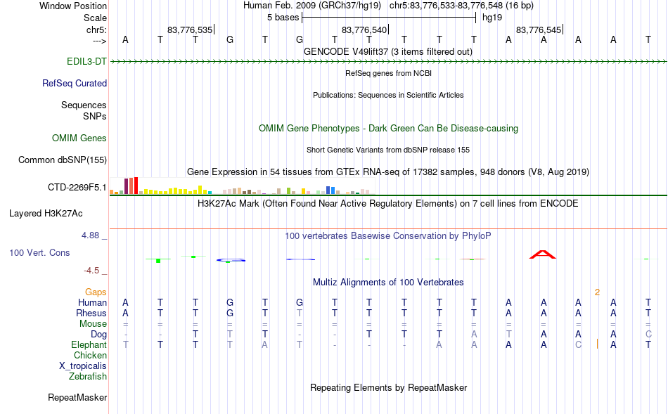
Task: Click the chr5: ruler label
Action: coord(96,30)
